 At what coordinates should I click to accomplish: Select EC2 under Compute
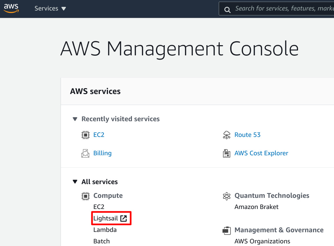pos(99,207)
